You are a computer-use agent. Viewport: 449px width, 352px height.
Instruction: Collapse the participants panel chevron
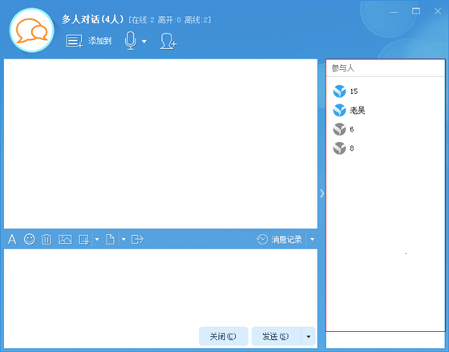coord(322,193)
